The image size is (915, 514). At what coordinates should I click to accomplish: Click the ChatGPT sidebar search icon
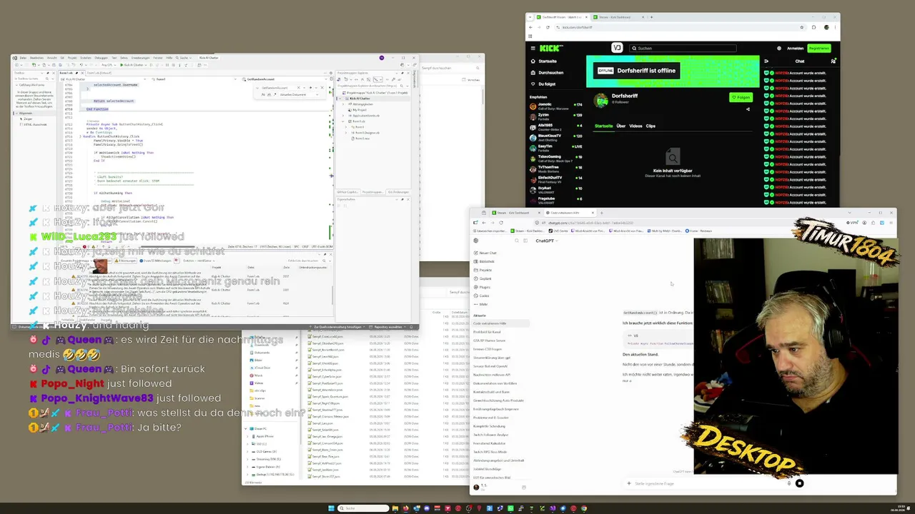[x=517, y=241]
